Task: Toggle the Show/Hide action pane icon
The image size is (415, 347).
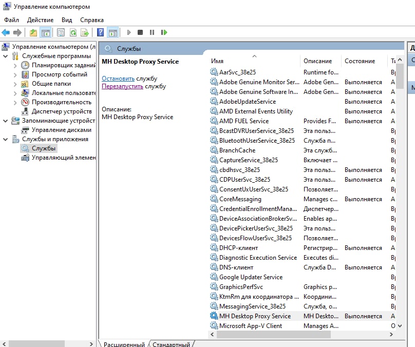Action: (113, 32)
